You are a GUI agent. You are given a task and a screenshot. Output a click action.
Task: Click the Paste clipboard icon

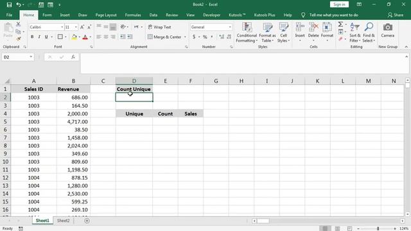[x=8, y=28]
